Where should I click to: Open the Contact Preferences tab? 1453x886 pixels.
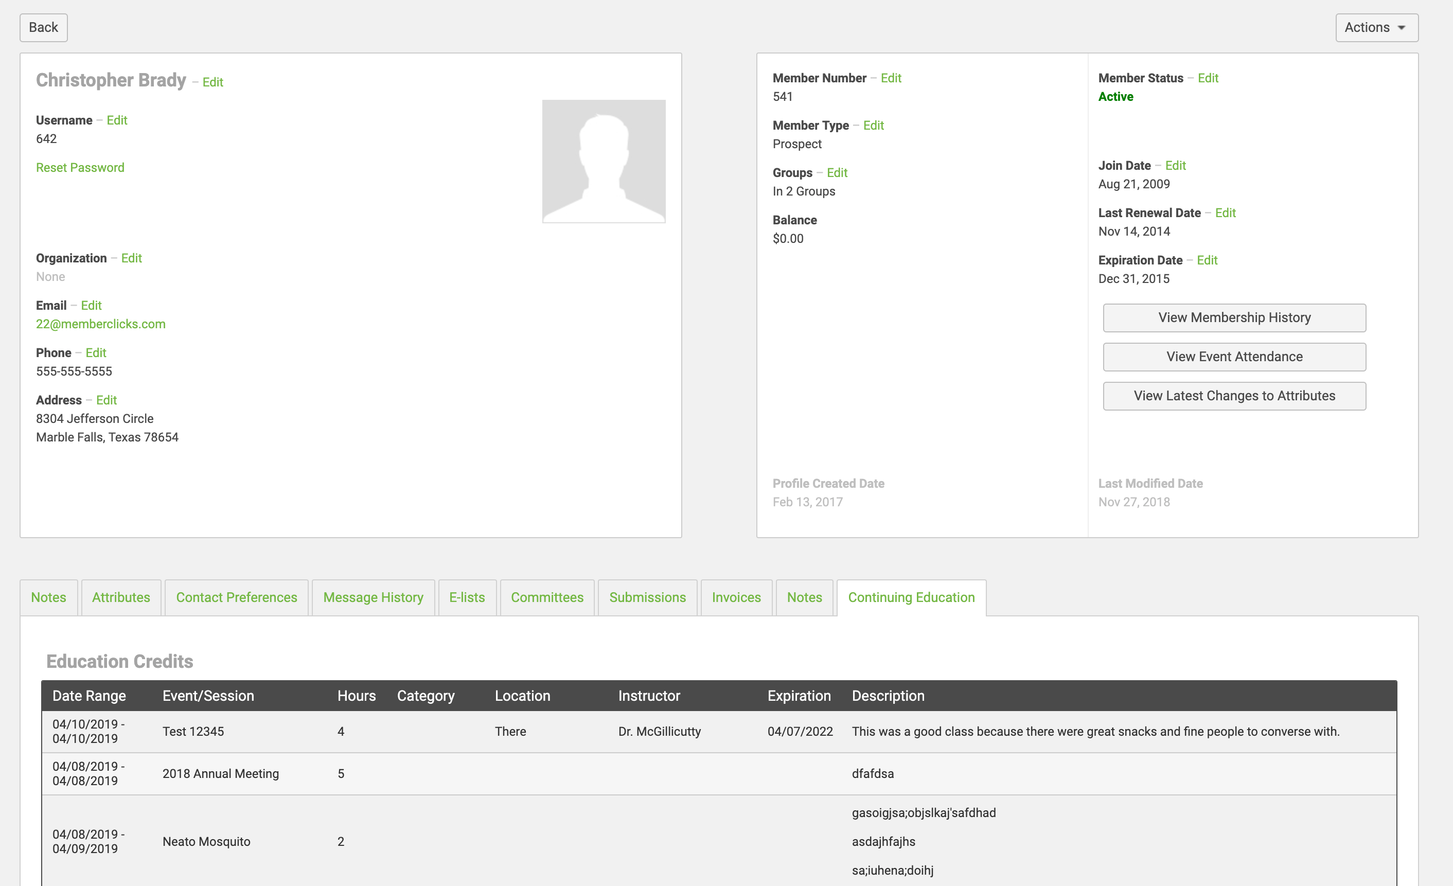(x=237, y=597)
